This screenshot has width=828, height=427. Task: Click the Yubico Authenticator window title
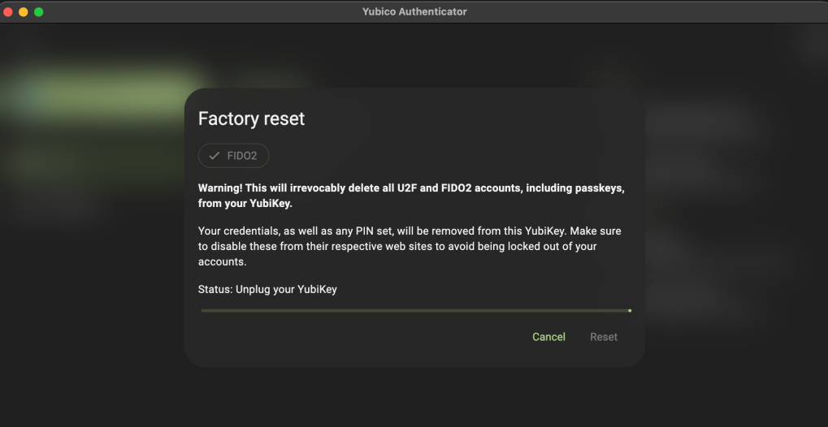414,12
